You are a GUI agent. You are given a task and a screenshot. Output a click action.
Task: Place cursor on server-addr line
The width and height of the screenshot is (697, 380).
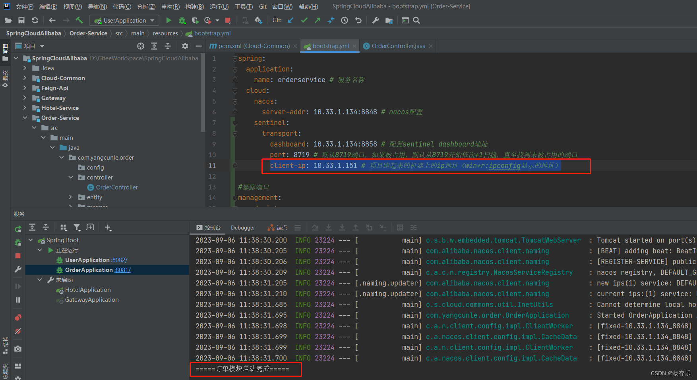[342, 112]
